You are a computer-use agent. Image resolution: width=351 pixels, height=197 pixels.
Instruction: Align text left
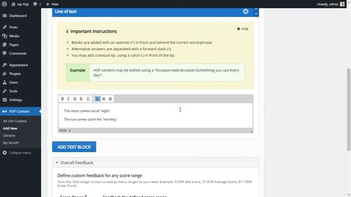click(x=98, y=99)
